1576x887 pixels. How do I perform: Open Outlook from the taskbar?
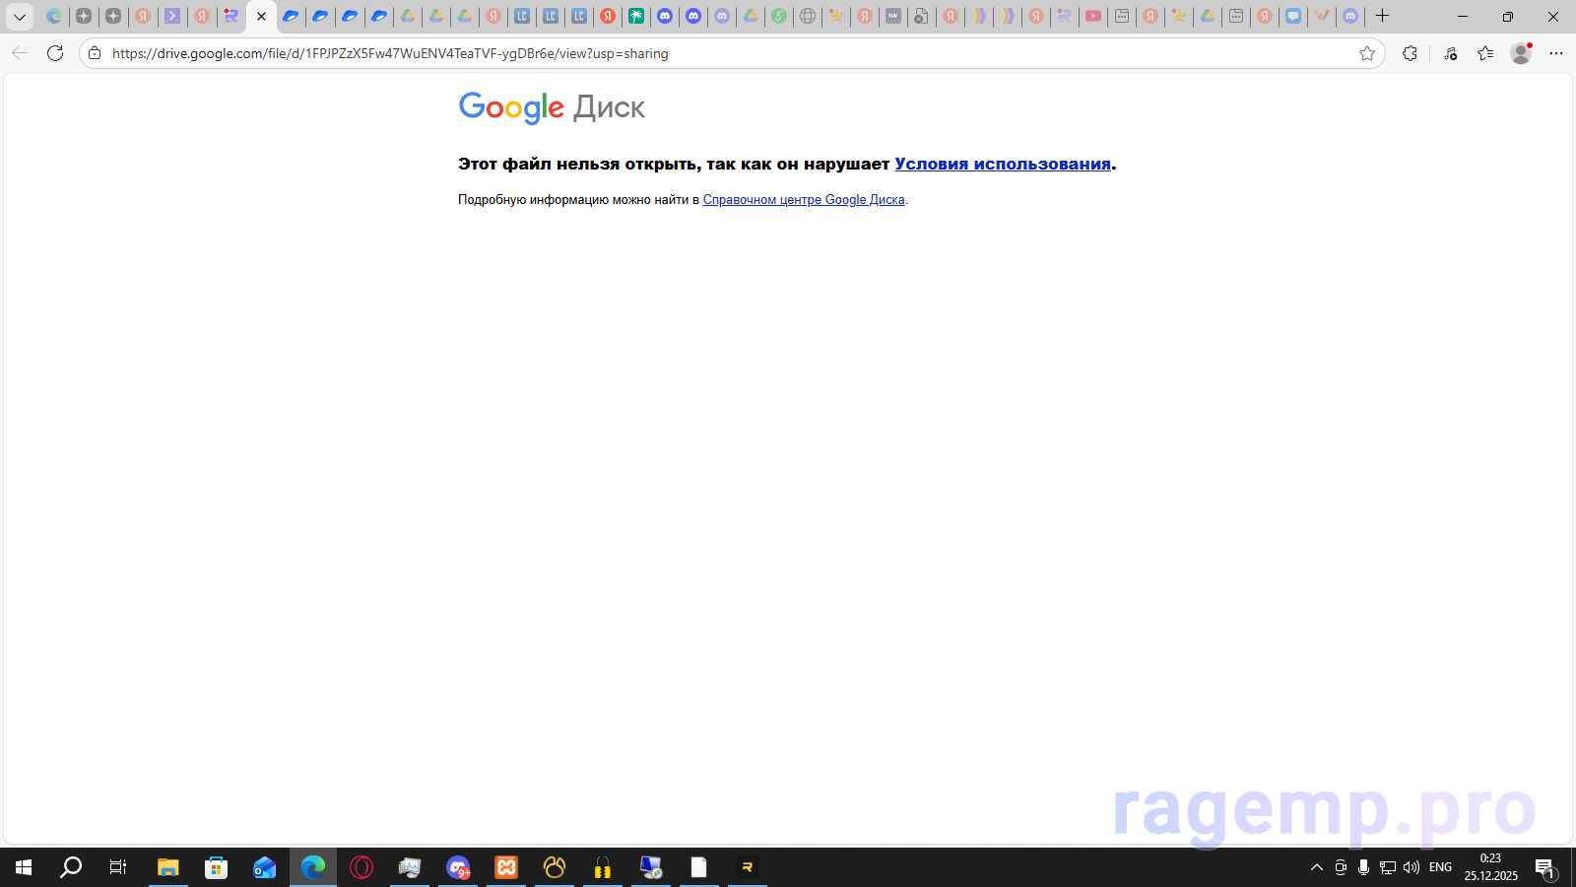[x=264, y=868]
